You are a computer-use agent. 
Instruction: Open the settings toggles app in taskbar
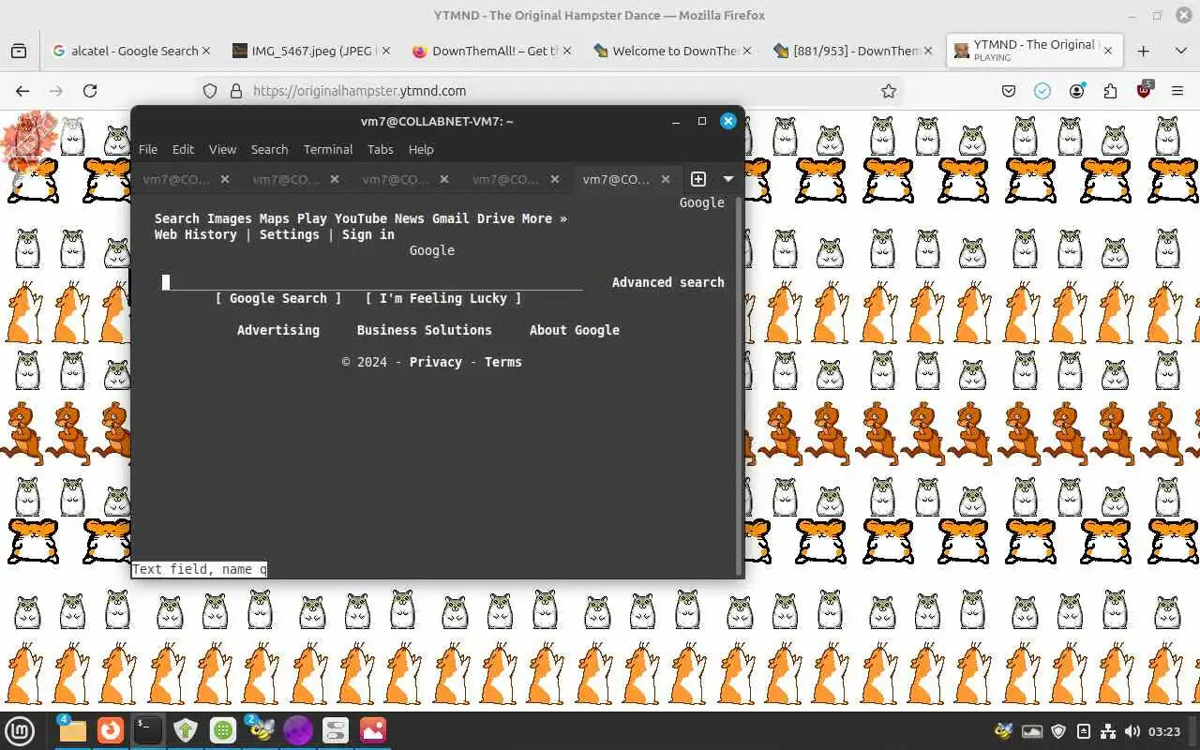click(336, 730)
